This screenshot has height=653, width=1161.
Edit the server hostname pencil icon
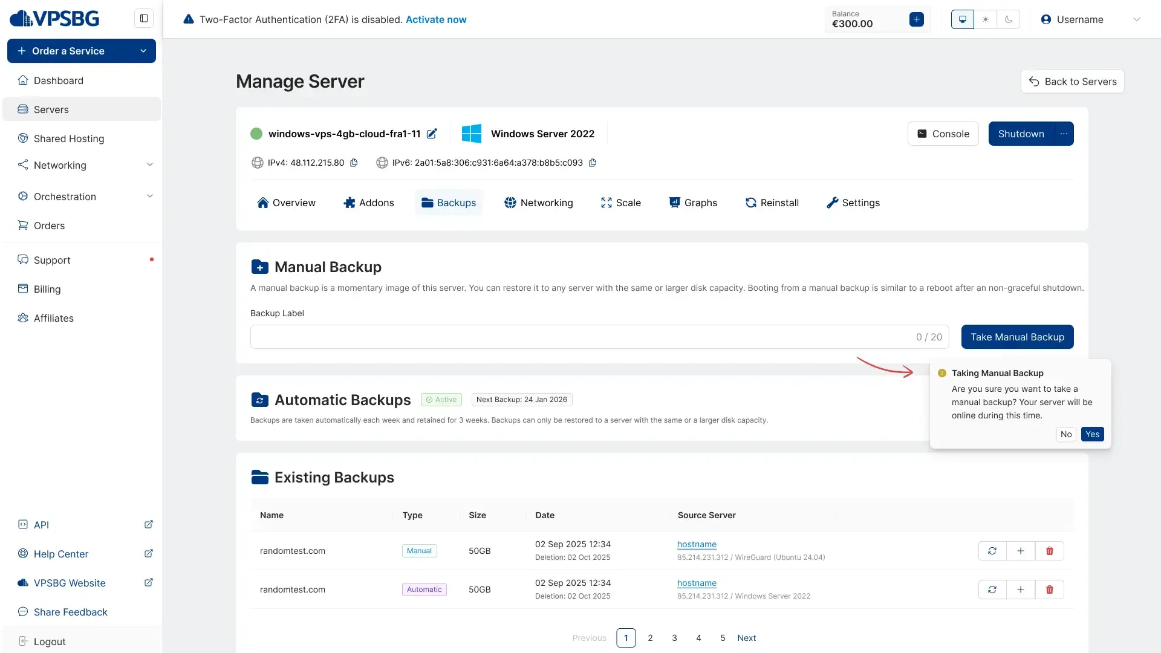coord(432,134)
